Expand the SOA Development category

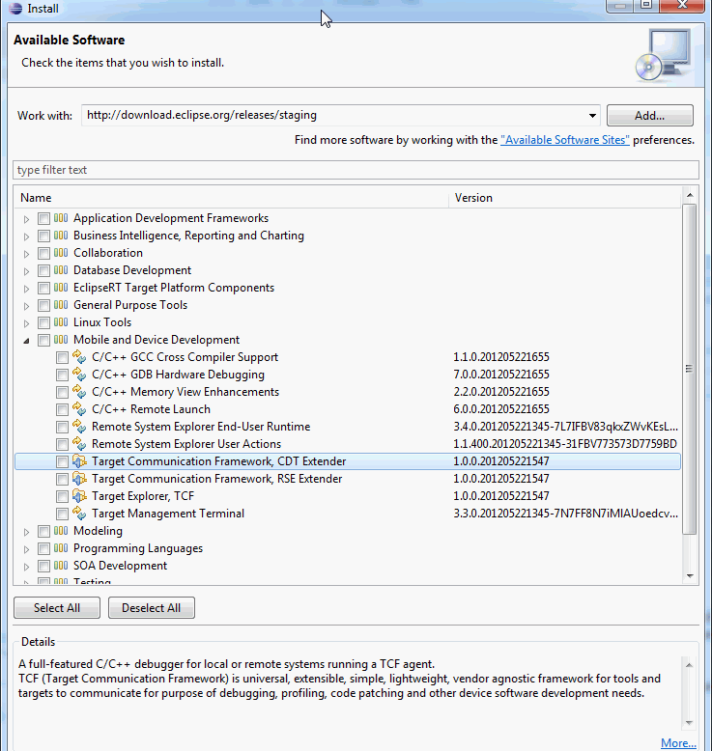point(26,567)
